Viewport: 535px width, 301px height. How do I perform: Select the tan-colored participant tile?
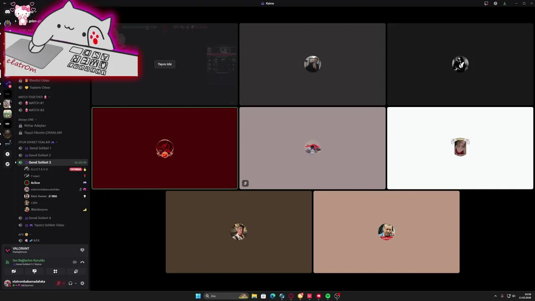(387, 232)
